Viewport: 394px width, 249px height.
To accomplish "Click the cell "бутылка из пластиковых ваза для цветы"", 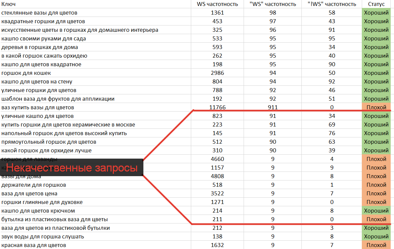I will 54,219.
